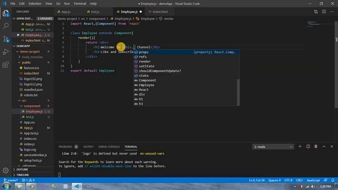Select state suggestion in autocomplete
This screenshot has width=338, height=190.
[186, 75]
